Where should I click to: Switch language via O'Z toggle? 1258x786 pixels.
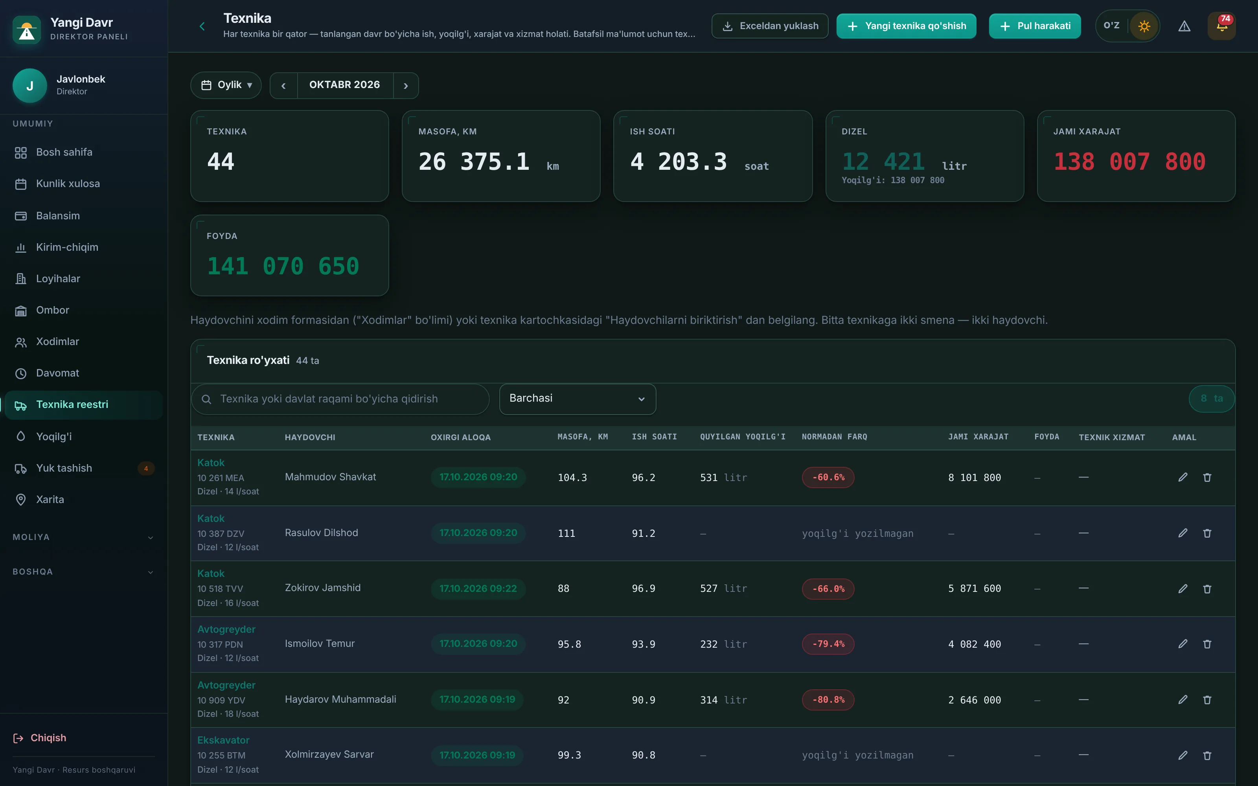click(x=1111, y=26)
